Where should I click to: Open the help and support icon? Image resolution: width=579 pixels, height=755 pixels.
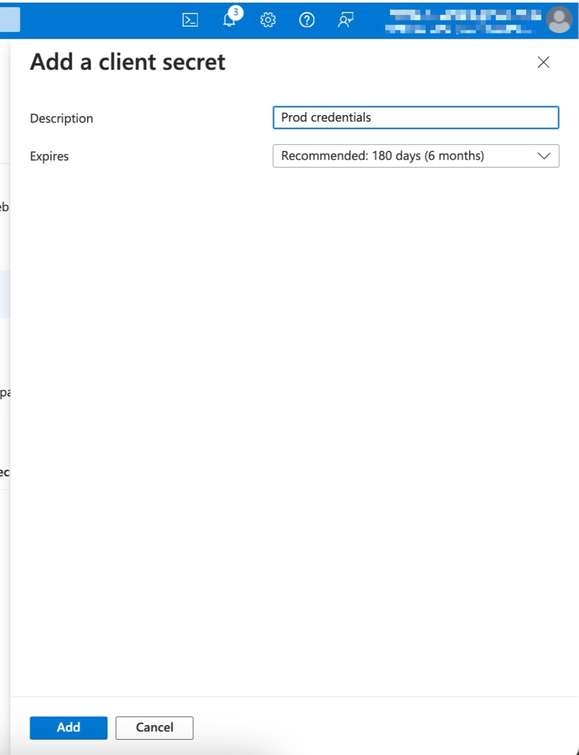[x=306, y=20]
